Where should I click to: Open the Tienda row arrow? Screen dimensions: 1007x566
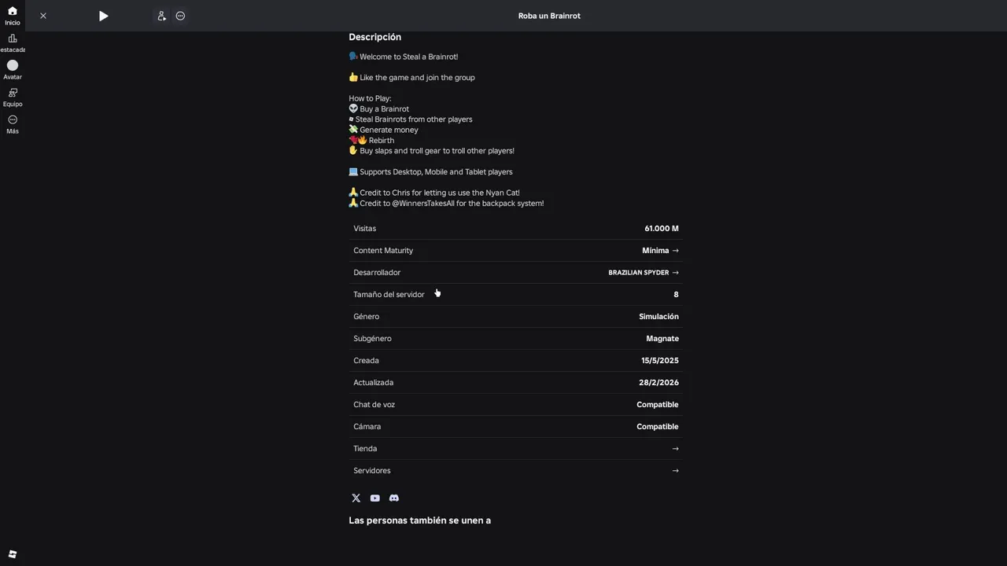675,449
